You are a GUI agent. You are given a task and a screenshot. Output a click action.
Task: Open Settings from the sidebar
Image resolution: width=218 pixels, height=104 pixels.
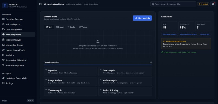18,83
